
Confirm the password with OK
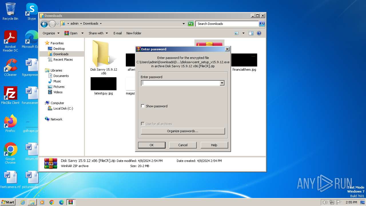coord(152,145)
